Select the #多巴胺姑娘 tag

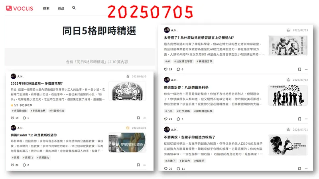tap(19, 111)
